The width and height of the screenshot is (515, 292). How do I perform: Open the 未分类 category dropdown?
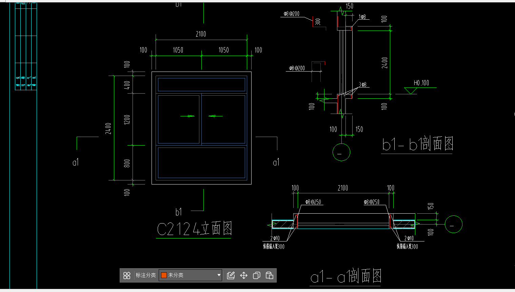tap(191, 275)
